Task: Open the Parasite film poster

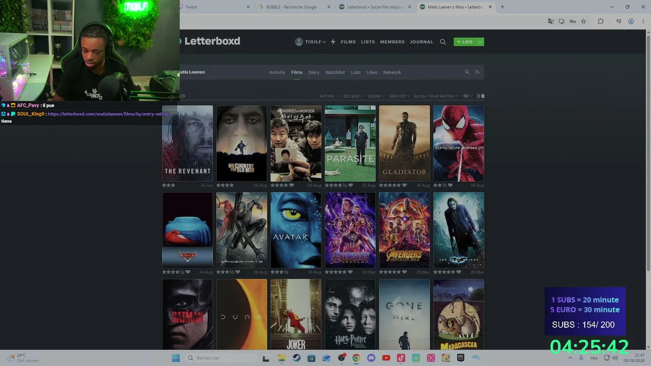Action: tap(350, 143)
